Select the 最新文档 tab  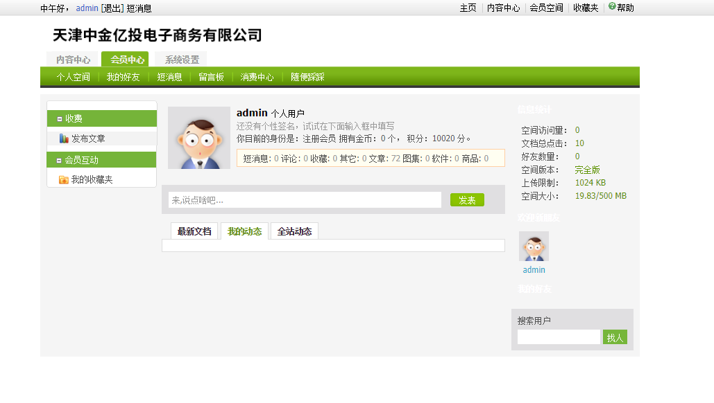(194, 231)
